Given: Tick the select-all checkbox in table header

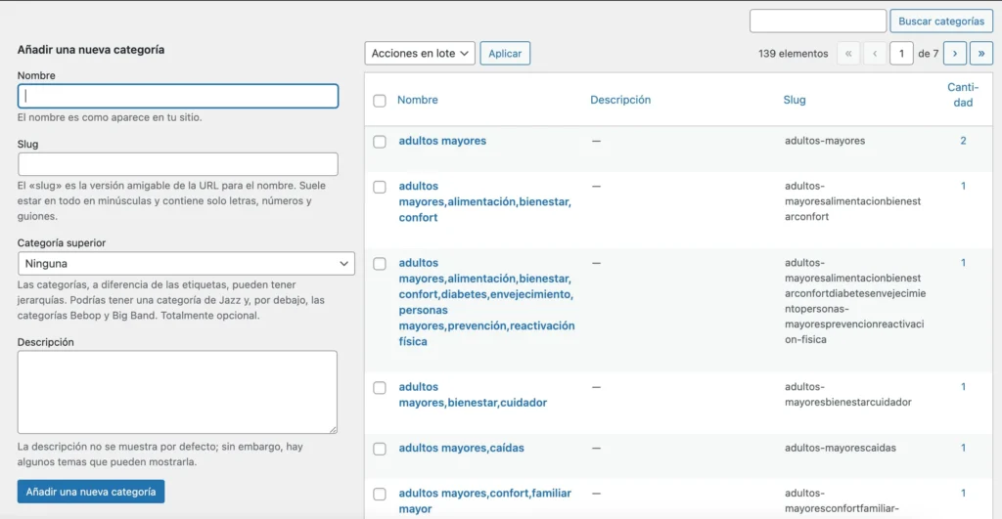Looking at the screenshot, I should [380, 101].
